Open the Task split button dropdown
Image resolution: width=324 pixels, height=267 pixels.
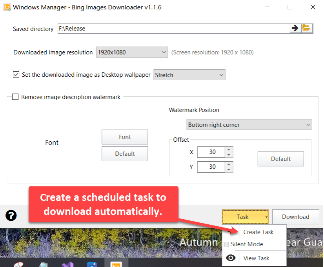tap(266, 217)
